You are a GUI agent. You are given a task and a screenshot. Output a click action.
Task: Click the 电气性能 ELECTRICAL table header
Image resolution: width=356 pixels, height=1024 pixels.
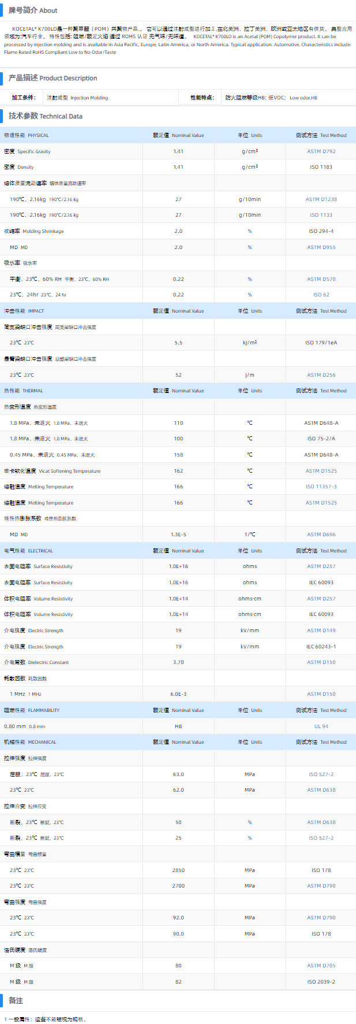tap(28, 551)
